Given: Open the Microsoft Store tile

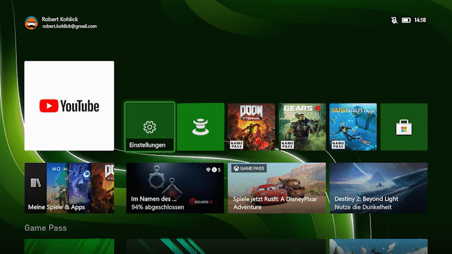Looking at the screenshot, I should tap(404, 127).
